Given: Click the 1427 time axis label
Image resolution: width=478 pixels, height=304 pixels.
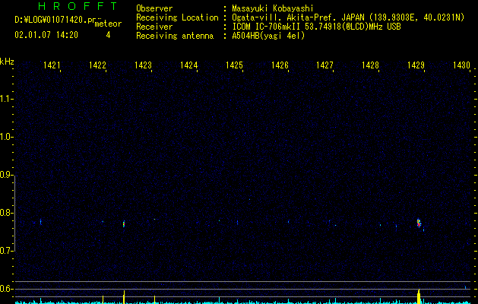Looking at the screenshot, I should tap(324, 65).
